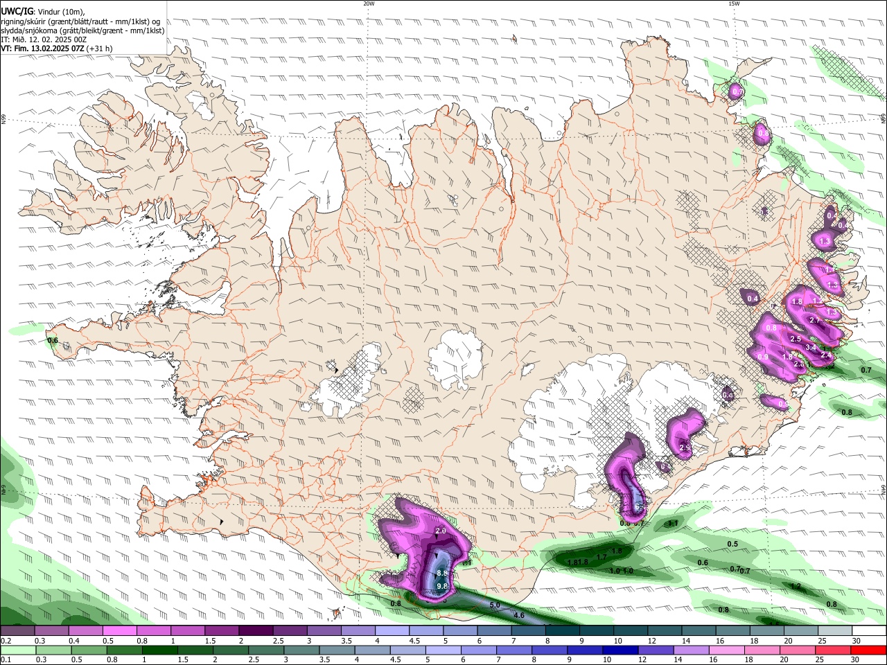Viewport: 887px width, 665px height.
Task: Select the bright magenta swatch between 0.5 and 0.8 in the upper legend row
Action: [x=119, y=630]
